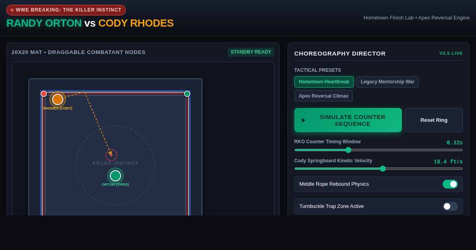476x250 pixels.
Task: Click the red dashed target marker in ring
Action: point(111,155)
